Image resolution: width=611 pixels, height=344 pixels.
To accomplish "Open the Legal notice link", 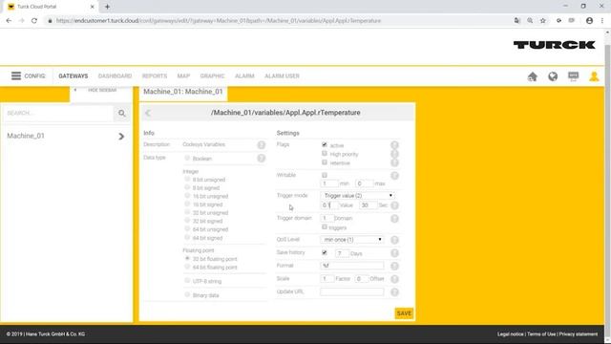I will point(511,334).
